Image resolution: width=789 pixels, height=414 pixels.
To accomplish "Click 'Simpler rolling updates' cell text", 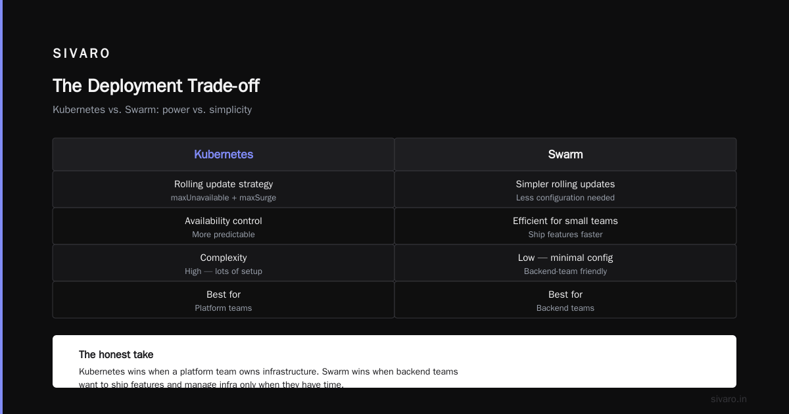I will pyautogui.click(x=565, y=184).
